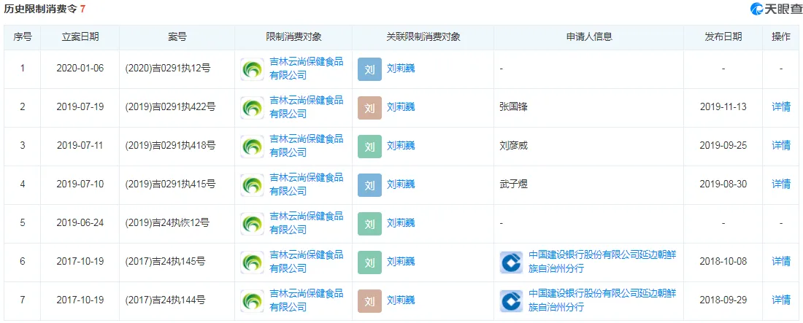The height and width of the screenshot is (323, 803).
Task: Open 详情 for case 吉0291执418号
Action: pyautogui.click(x=781, y=145)
